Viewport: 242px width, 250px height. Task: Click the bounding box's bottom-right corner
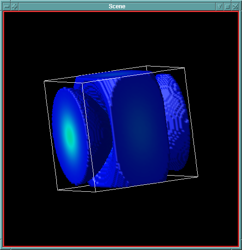point(198,177)
